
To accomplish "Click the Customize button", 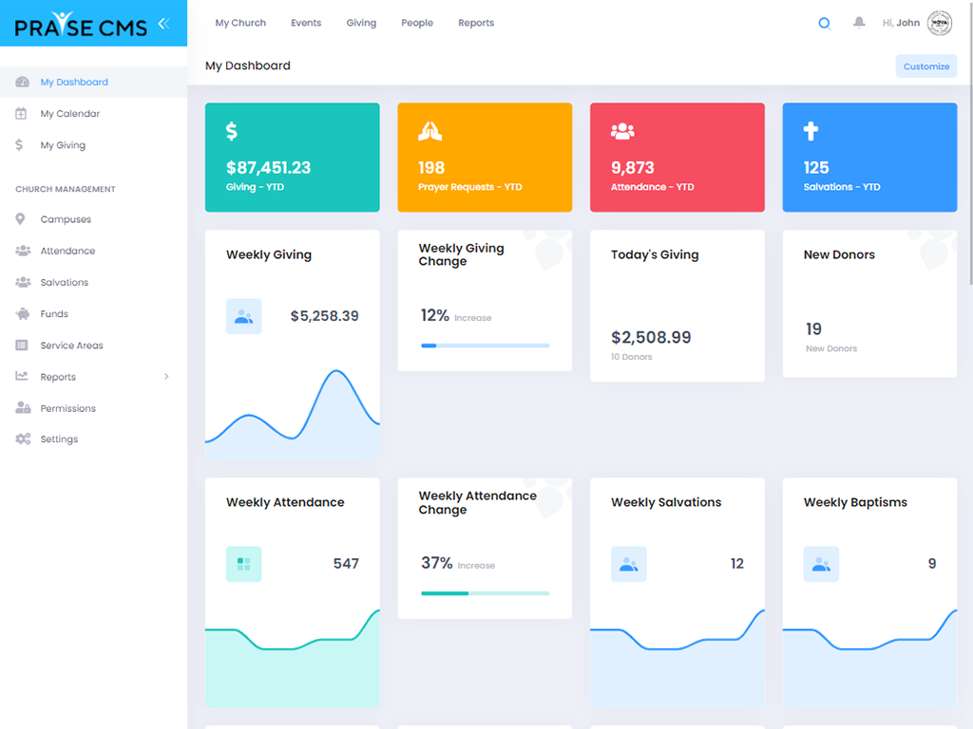I will [x=925, y=66].
